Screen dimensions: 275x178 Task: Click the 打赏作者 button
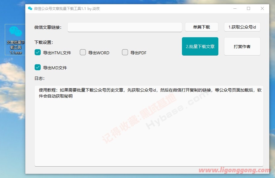point(242,46)
